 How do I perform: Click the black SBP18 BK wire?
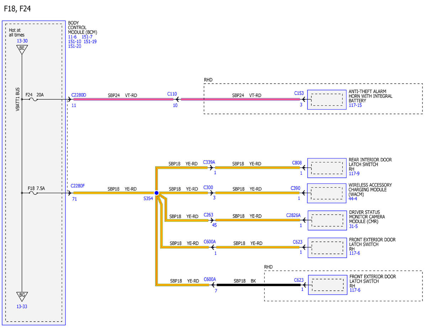coord(259,285)
